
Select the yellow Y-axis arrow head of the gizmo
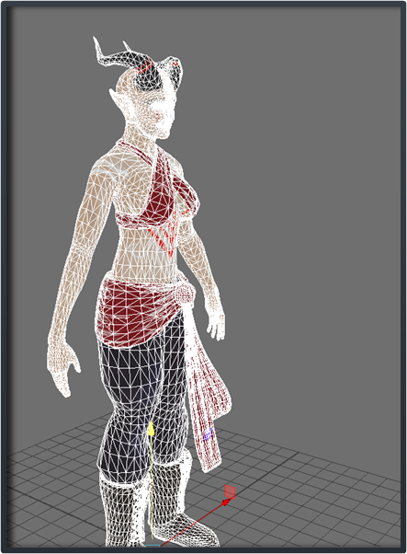pos(151,428)
